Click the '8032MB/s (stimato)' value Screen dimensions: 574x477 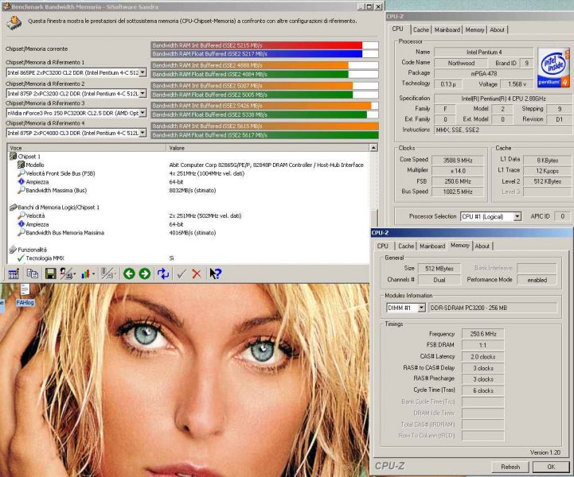[193, 191]
